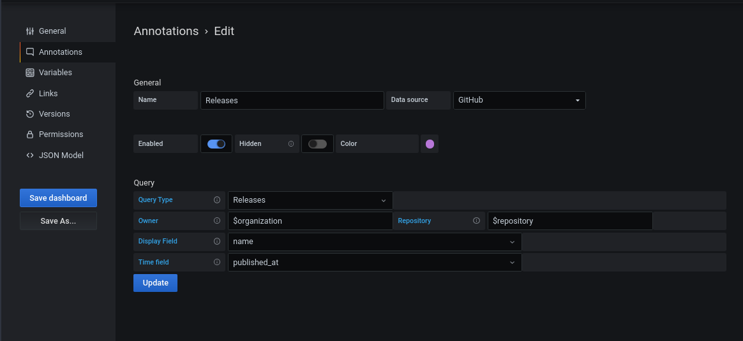Click the Versions history icon in sidebar
Image resolution: width=743 pixels, height=341 pixels.
pos(30,114)
